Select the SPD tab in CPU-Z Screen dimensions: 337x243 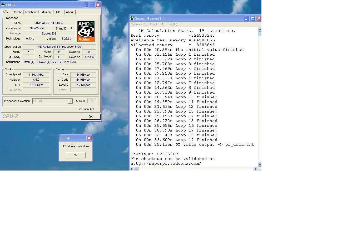click(57, 12)
